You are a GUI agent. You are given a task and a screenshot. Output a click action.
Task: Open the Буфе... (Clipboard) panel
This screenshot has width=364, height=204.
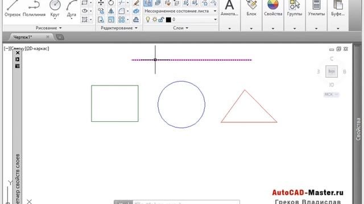click(x=338, y=8)
